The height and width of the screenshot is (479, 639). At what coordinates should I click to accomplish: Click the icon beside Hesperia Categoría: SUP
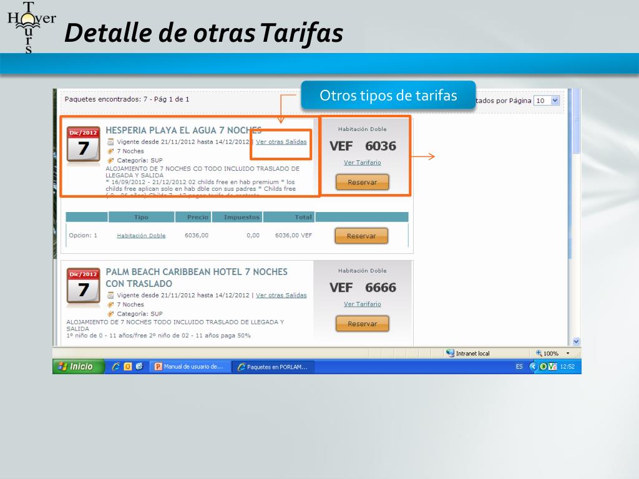coord(110,160)
